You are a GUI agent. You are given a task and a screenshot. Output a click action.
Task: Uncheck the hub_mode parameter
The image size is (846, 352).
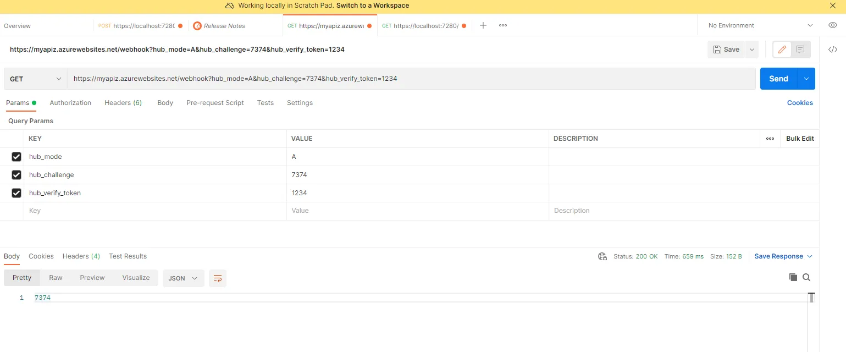(x=16, y=157)
